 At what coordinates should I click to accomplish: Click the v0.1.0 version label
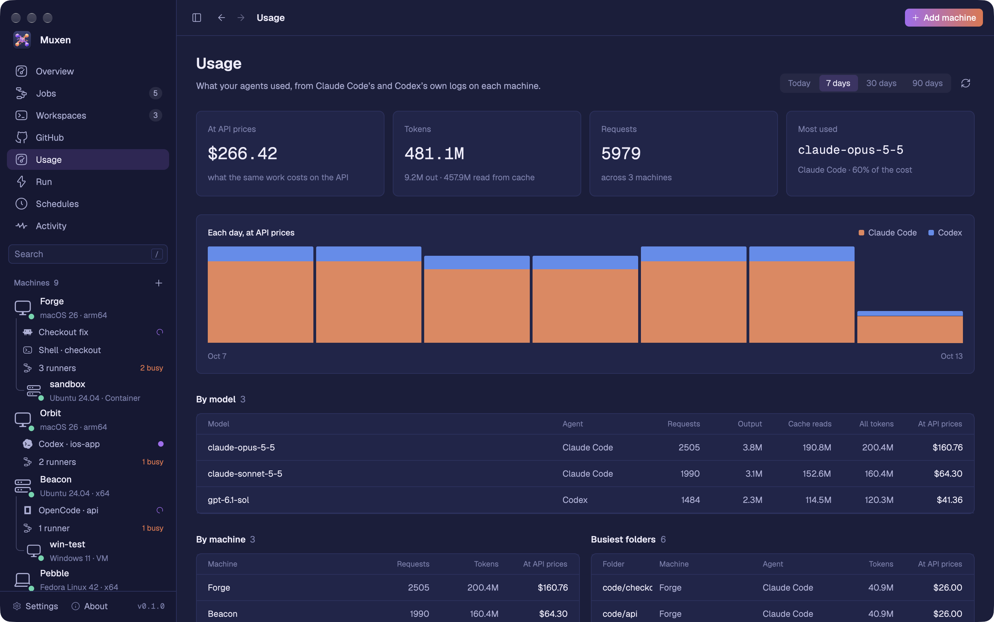pos(151,606)
